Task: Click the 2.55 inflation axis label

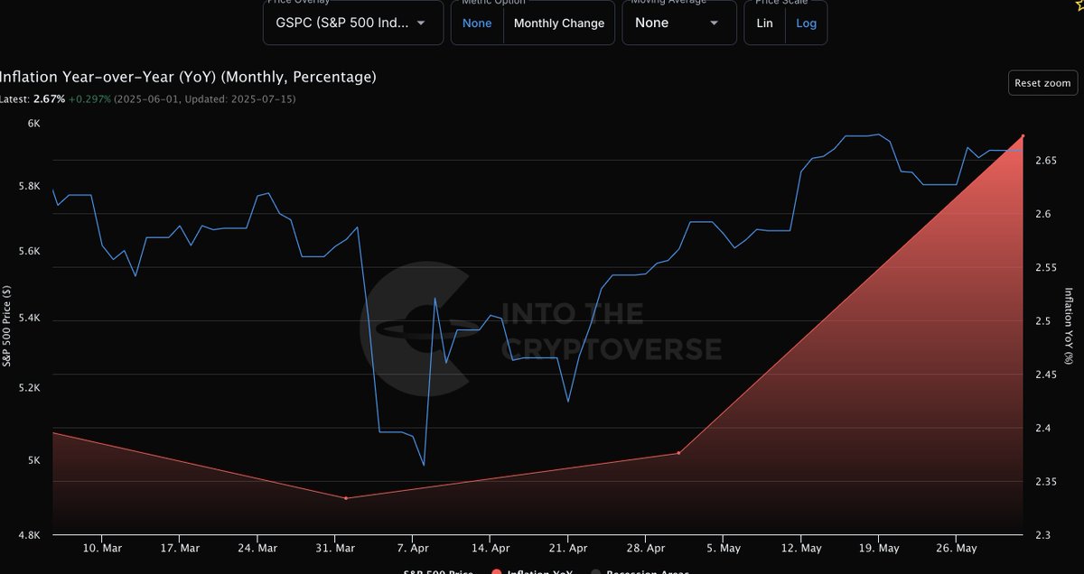Action: [1046, 267]
